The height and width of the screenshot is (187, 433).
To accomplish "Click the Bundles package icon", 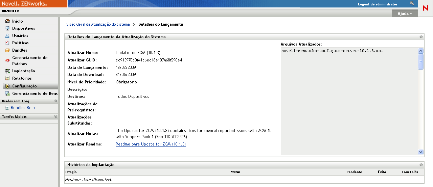I will point(7,50).
